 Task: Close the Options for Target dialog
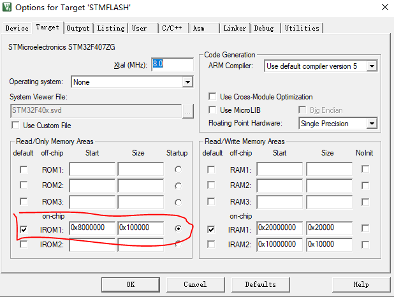384,7
